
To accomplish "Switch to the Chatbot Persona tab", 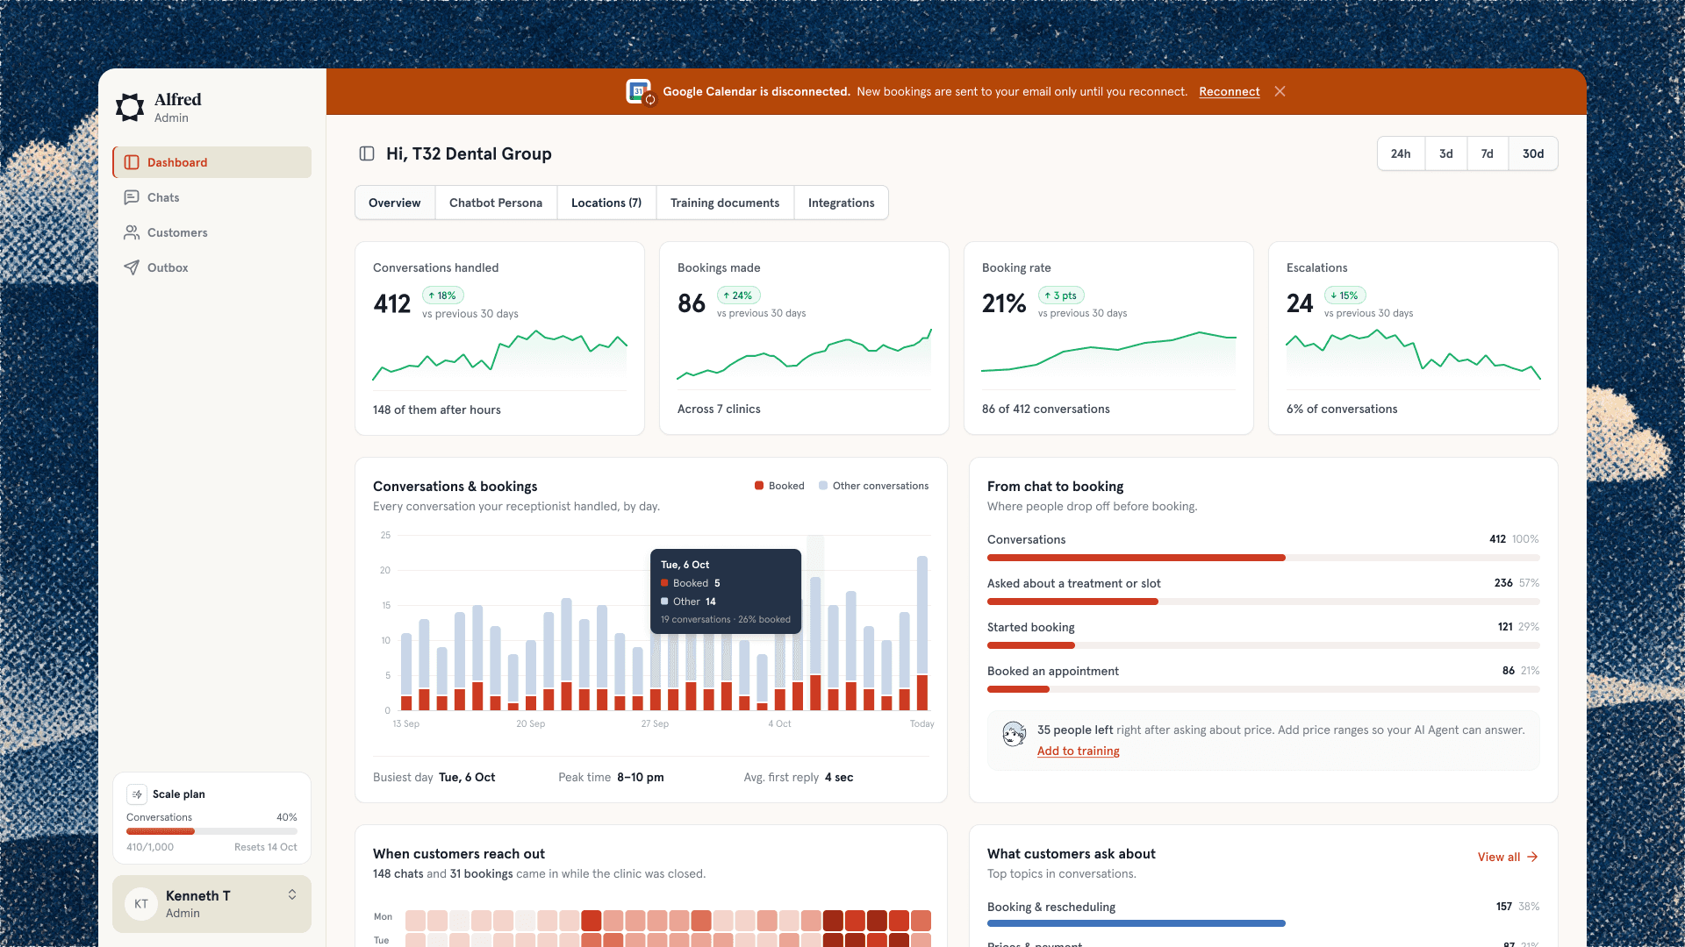I will [x=496, y=203].
